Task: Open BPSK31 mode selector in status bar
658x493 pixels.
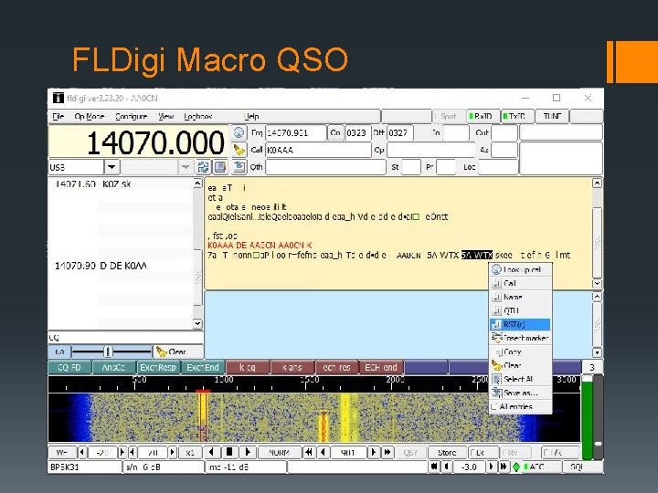Action: click(x=85, y=467)
